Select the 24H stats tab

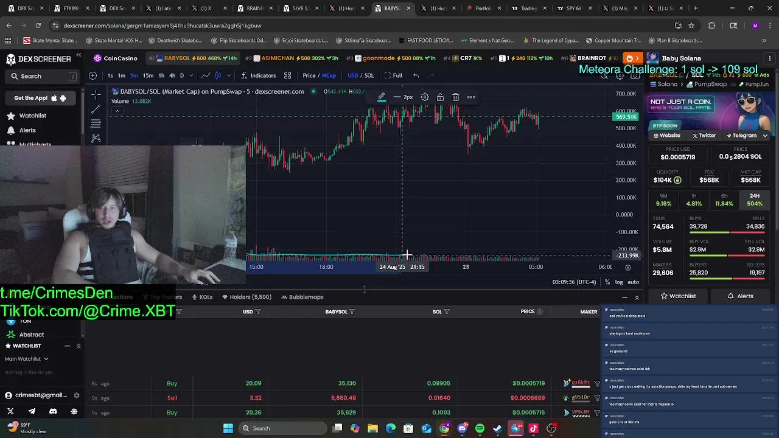(x=755, y=200)
